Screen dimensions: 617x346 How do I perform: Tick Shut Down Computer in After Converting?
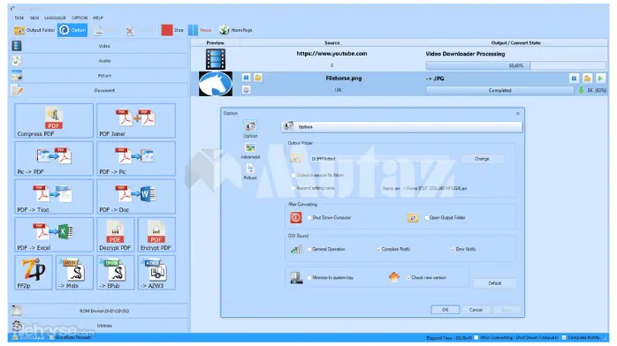(x=309, y=218)
